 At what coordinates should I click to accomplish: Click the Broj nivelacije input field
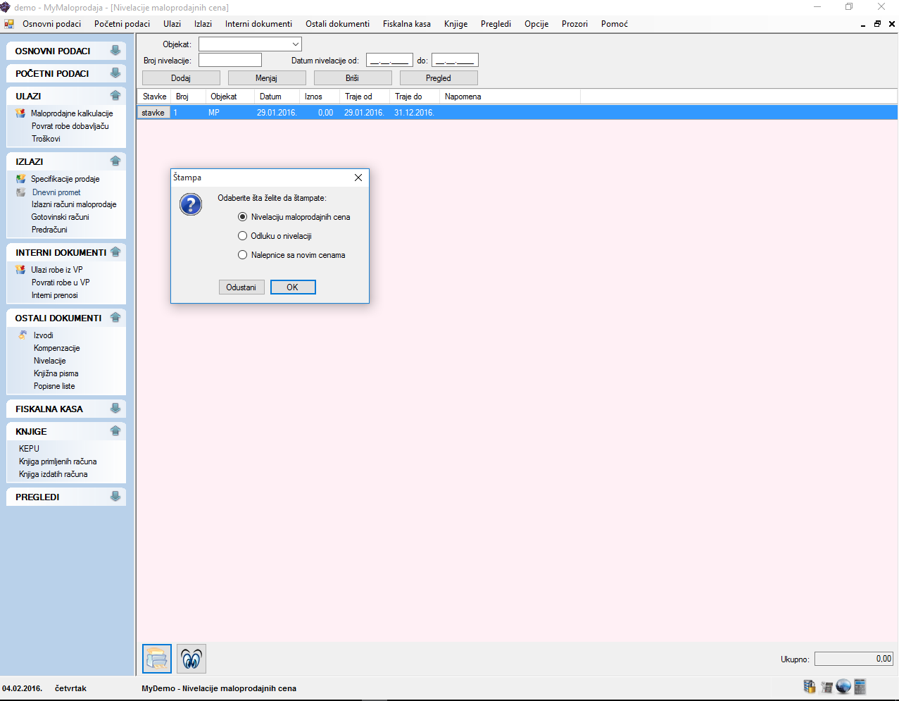230,61
